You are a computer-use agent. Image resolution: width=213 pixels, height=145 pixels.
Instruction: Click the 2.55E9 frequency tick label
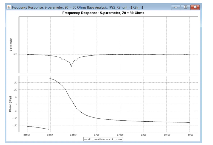point(27,133)
